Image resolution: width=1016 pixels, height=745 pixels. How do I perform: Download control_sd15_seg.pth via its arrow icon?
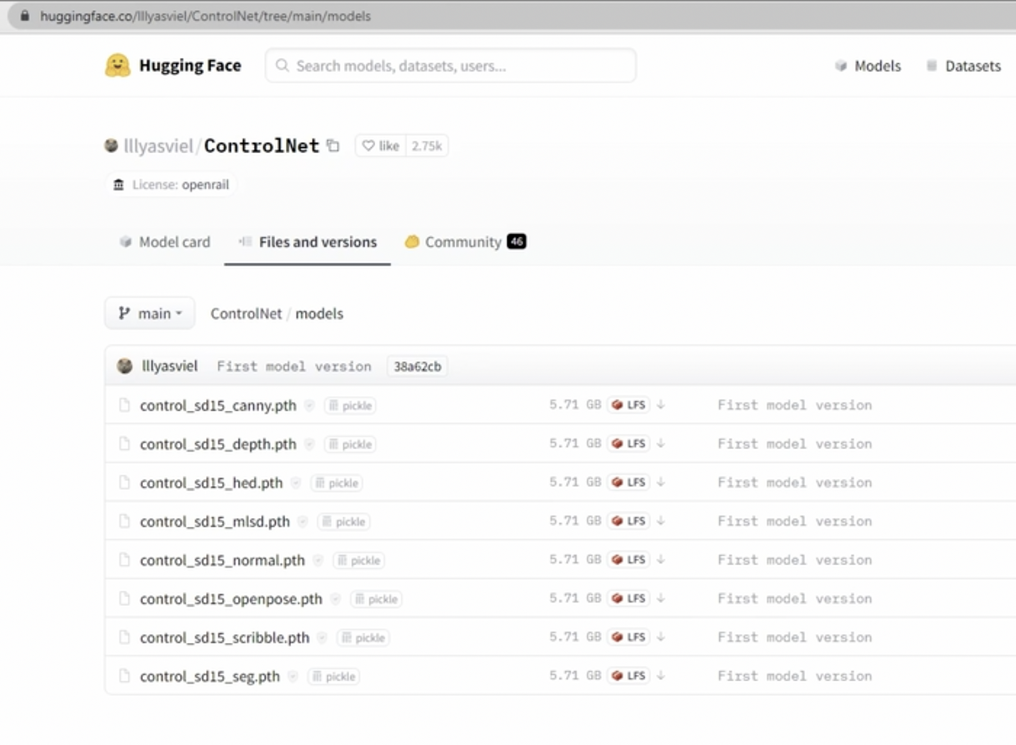click(x=661, y=675)
